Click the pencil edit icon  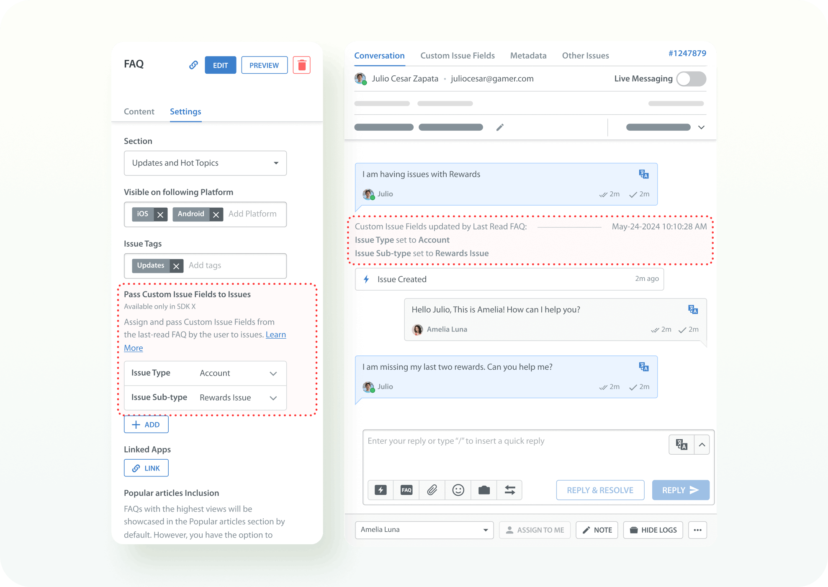500,127
